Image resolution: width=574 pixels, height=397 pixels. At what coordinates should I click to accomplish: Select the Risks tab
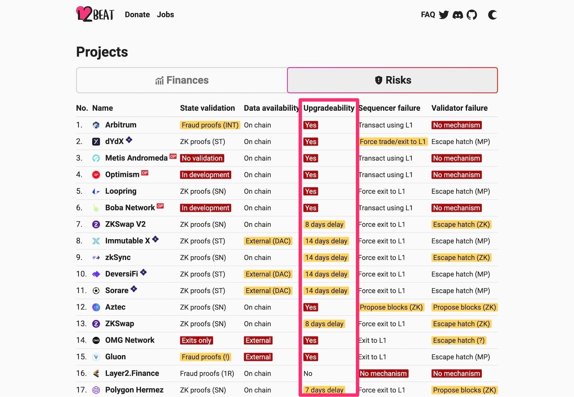[x=393, y=80]
